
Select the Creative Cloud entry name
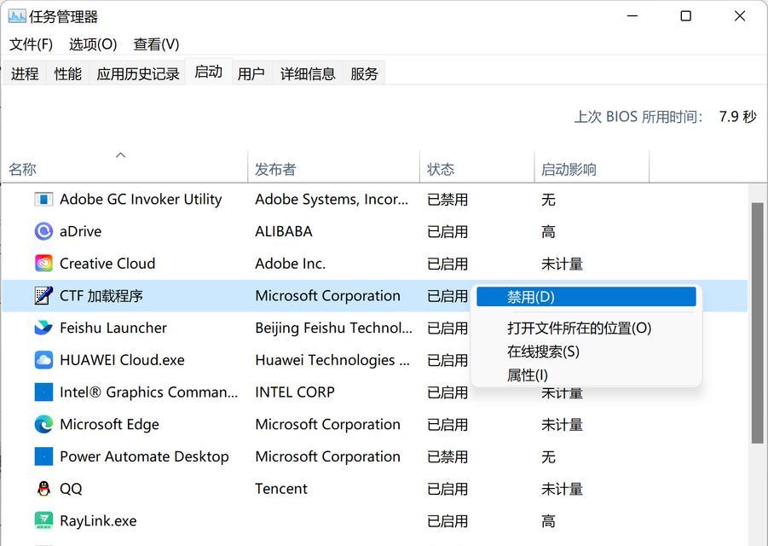107,264
